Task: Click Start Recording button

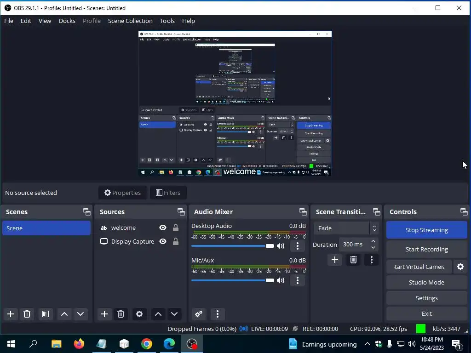Action: click(x=426, y=249)
